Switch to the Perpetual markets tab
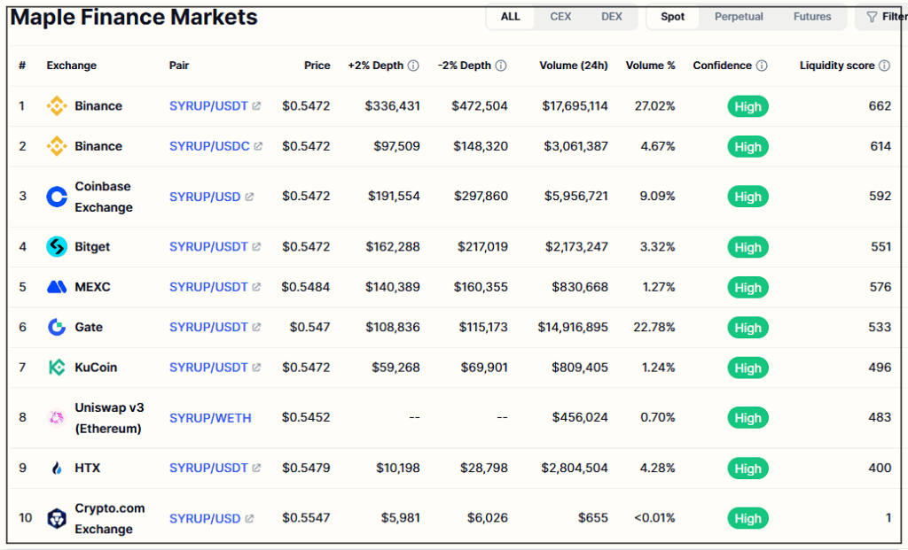 click(x=738, y=17)
